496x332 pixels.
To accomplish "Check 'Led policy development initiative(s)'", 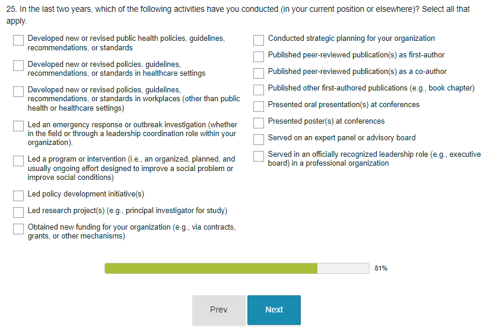I will 19,195.
